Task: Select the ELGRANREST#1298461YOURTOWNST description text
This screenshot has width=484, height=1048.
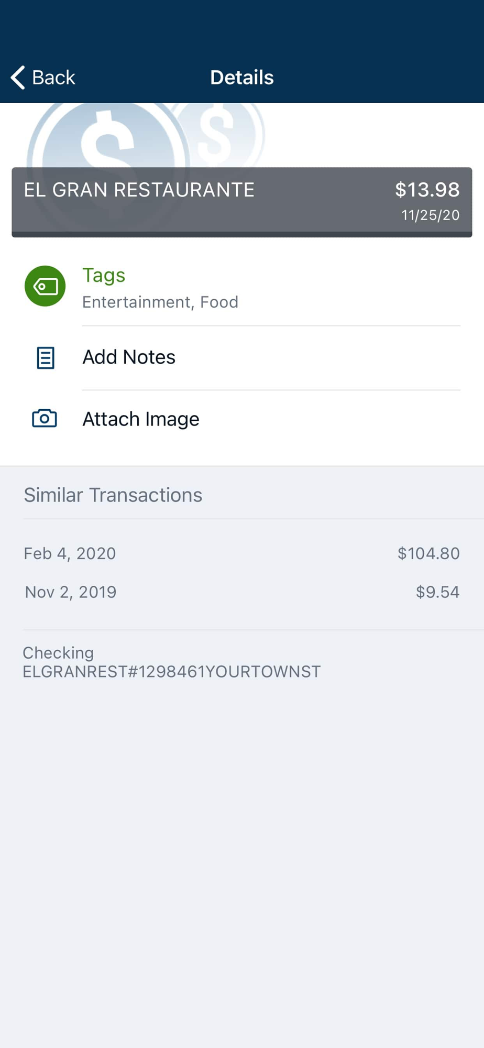Action: (171, 672)
